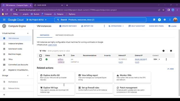The image size is (180, 101).
Task: Click the Create Instance button
Action: point(68,26)
